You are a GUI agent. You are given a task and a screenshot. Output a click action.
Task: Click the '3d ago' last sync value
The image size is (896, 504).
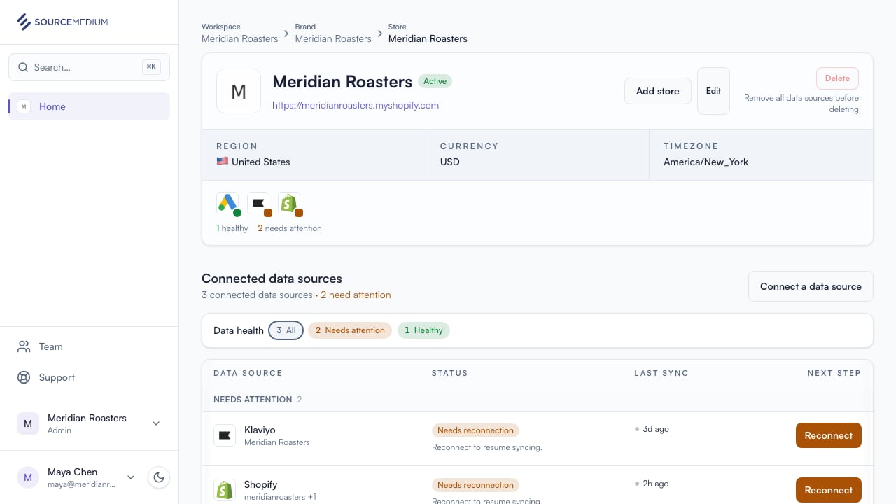point(656,429)
